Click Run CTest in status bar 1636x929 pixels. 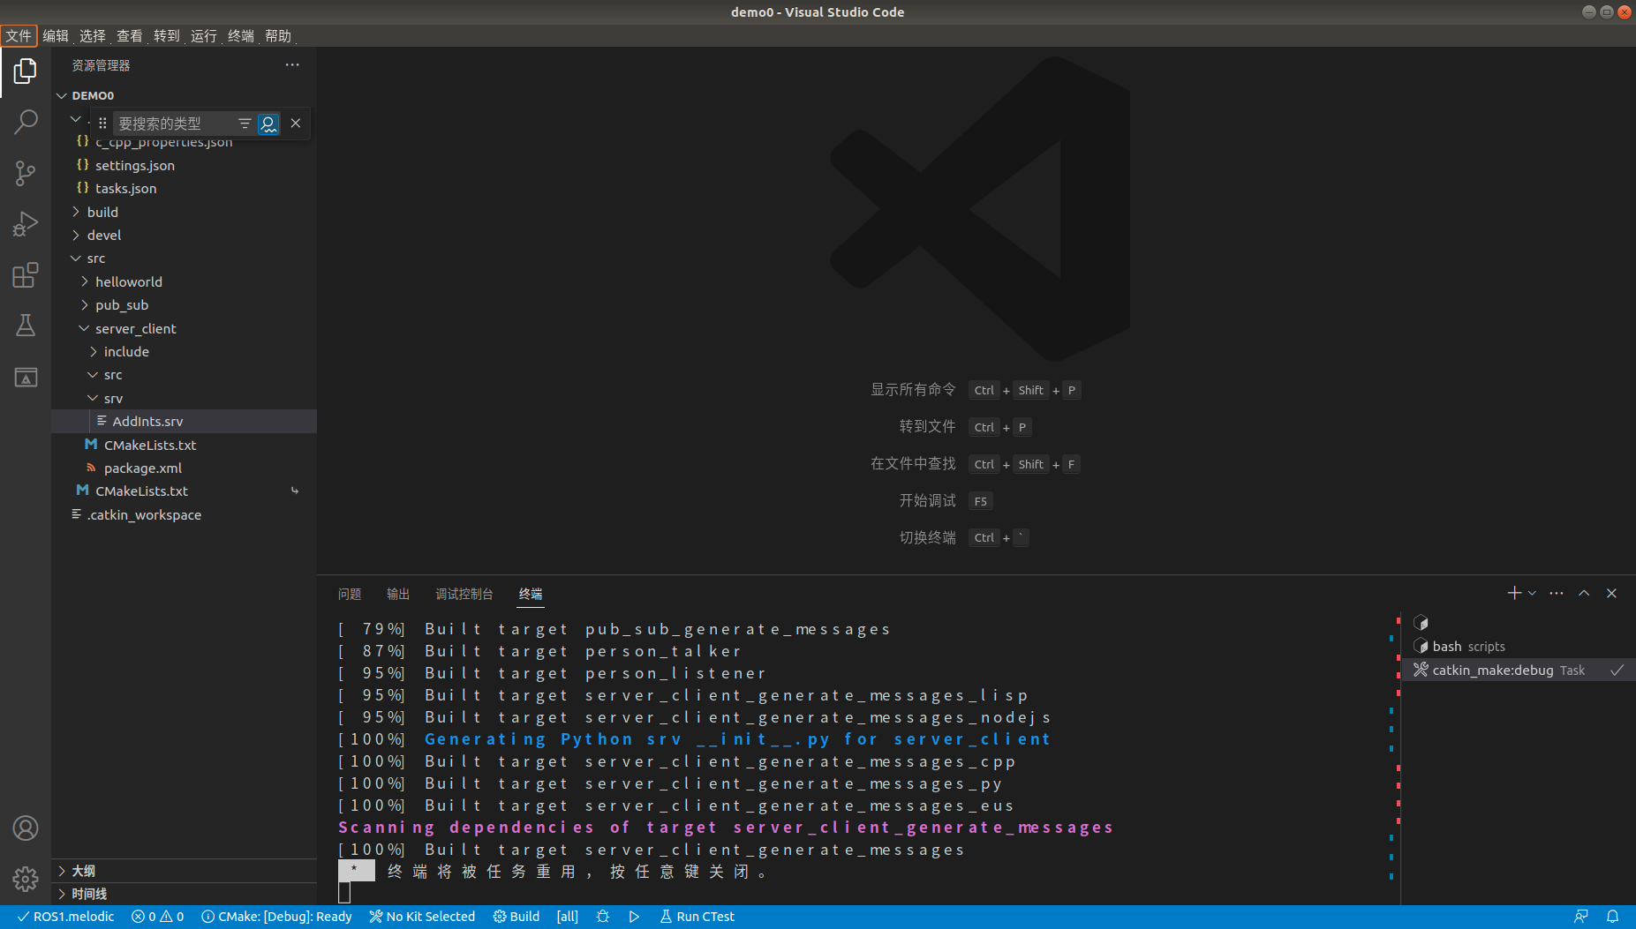[697, 917]
